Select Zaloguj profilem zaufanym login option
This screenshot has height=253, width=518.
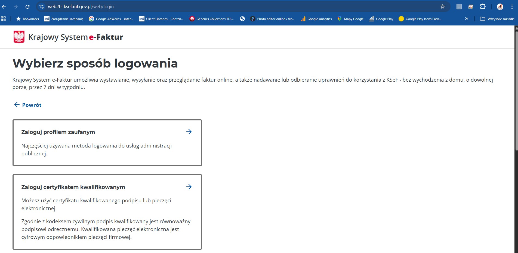[x=58, y=132]
